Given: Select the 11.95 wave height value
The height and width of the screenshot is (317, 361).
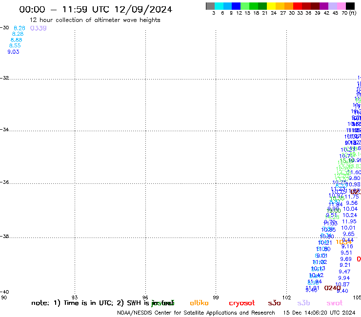Looking at the screenshot, I should tap(349, 221).
